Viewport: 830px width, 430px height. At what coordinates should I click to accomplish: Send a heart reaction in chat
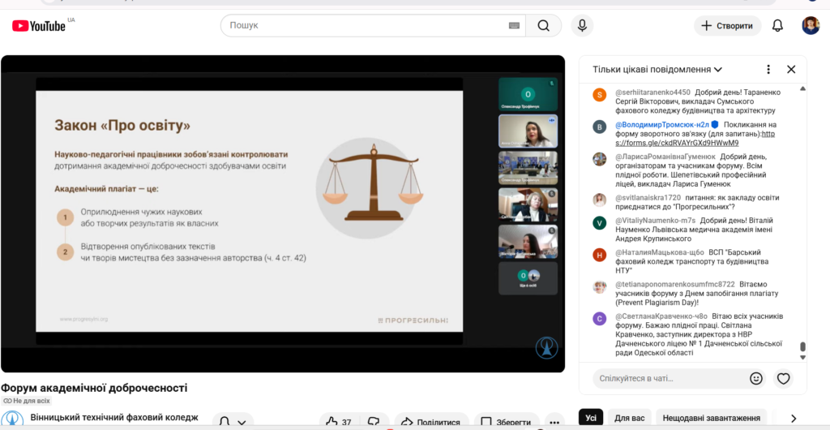tap(783, 378)
